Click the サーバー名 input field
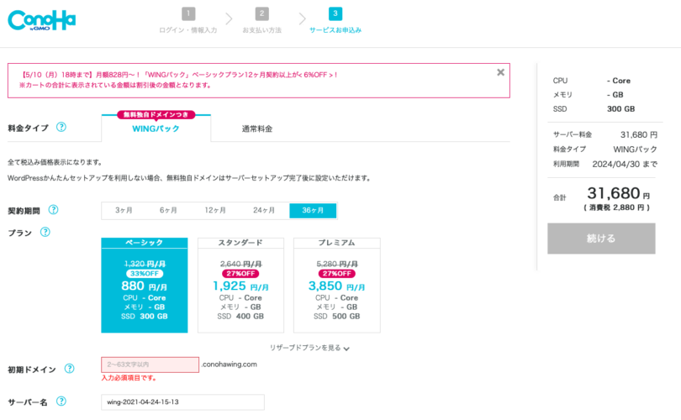681x420 pixels. click(182, 402)
